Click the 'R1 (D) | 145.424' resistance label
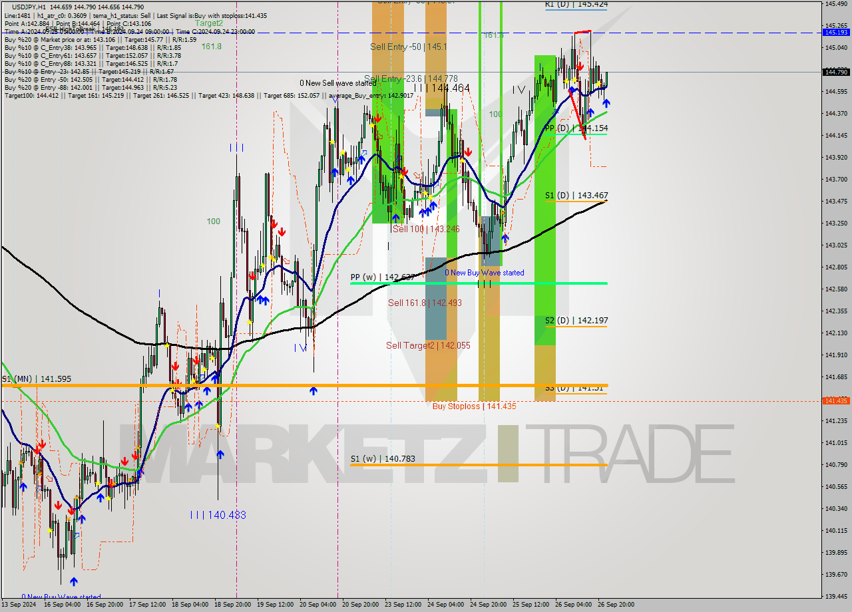 (x=576, y=4)
